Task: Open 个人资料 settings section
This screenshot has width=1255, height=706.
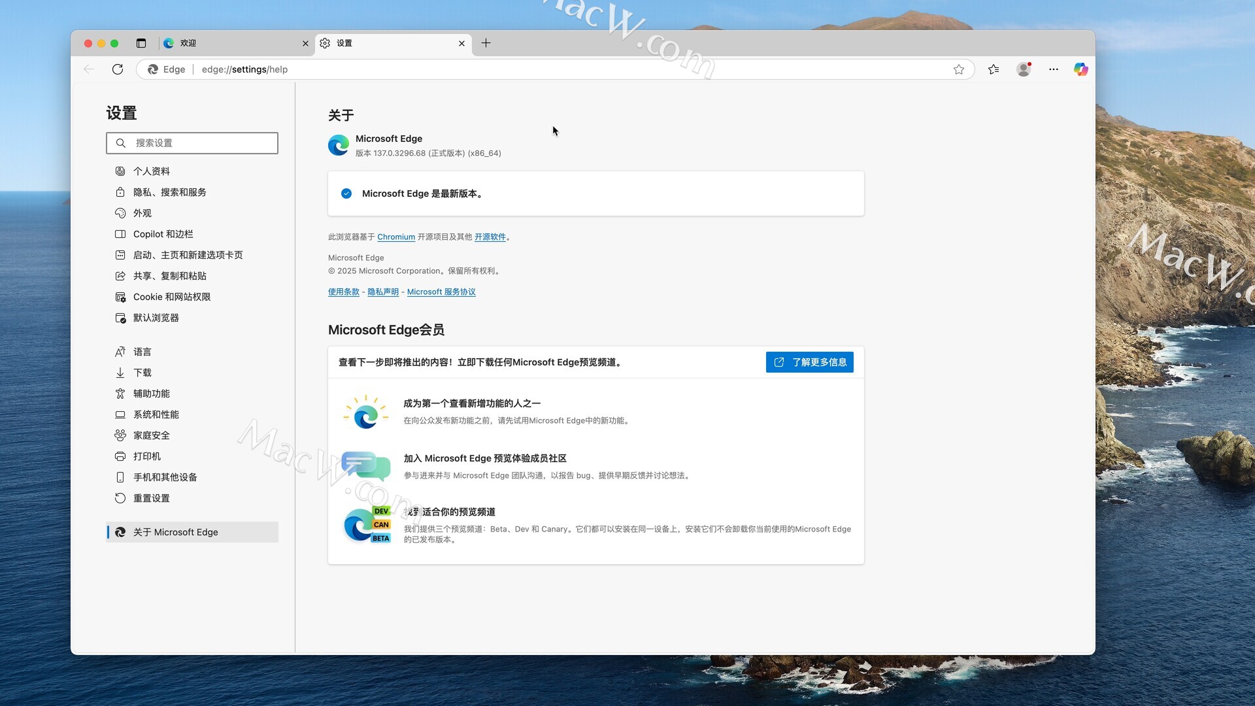Action: [192, 171]
